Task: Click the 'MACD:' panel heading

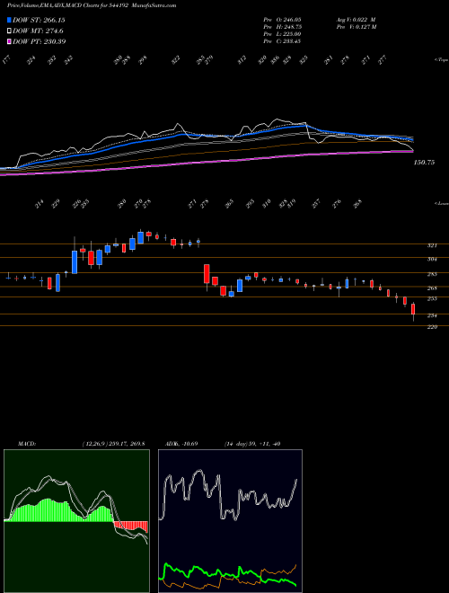Action: [26, 444]
